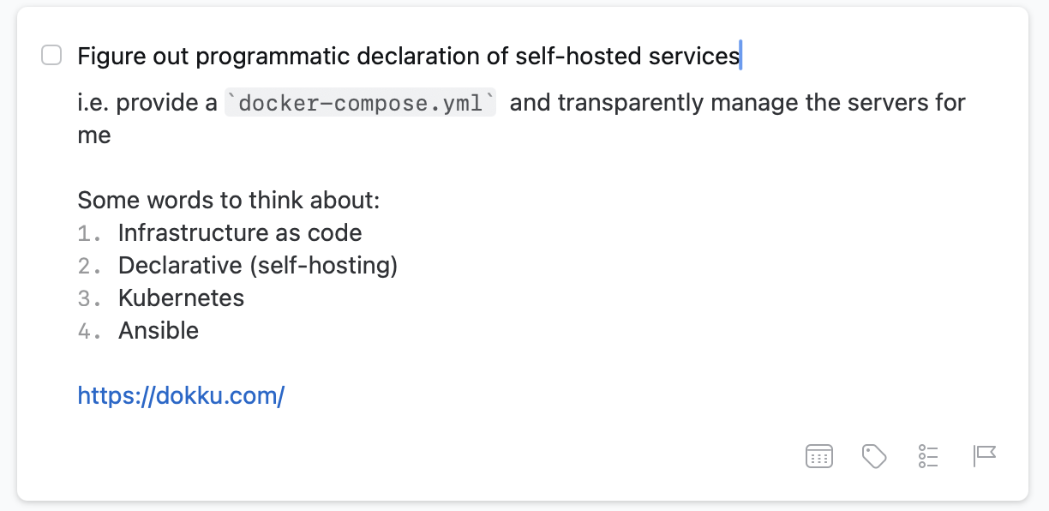Image resolution: width=1049 pixels, height=511 pixels.
Task: Set a deadline using the flag icon
Action: point(985,456)
